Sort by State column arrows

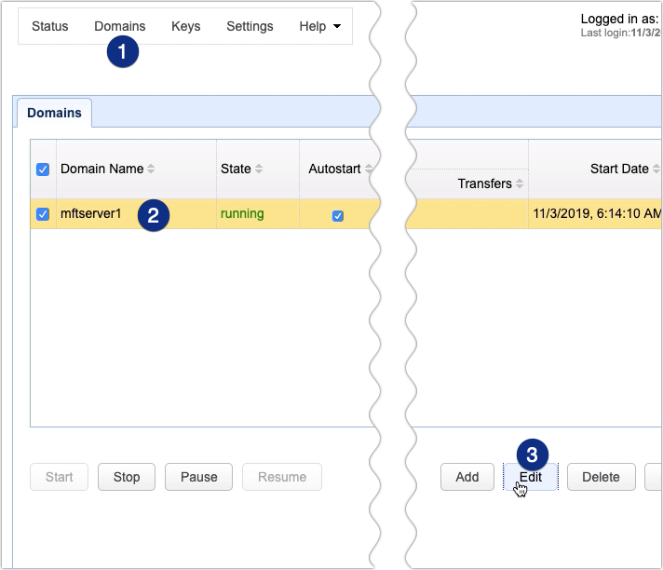(x=259, y=170)
